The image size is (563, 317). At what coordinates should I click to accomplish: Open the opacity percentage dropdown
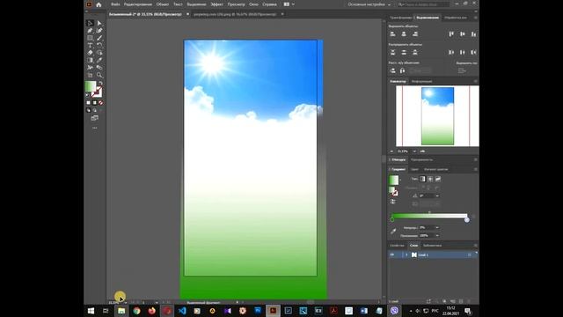click(x=437, y=227)
